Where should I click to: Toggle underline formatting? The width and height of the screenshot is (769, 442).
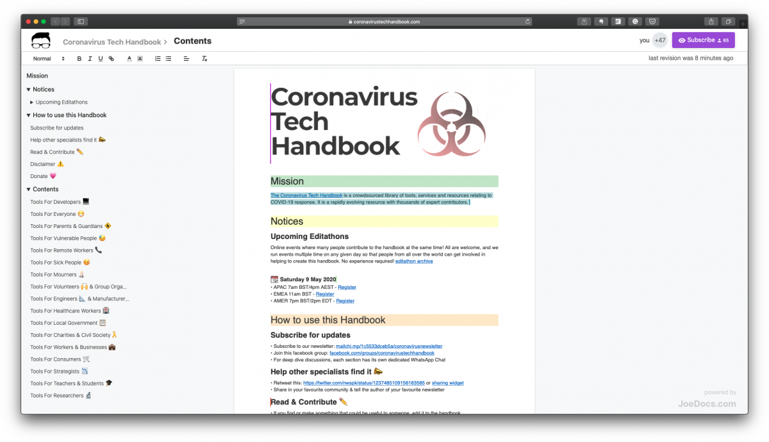coord(100,58)
